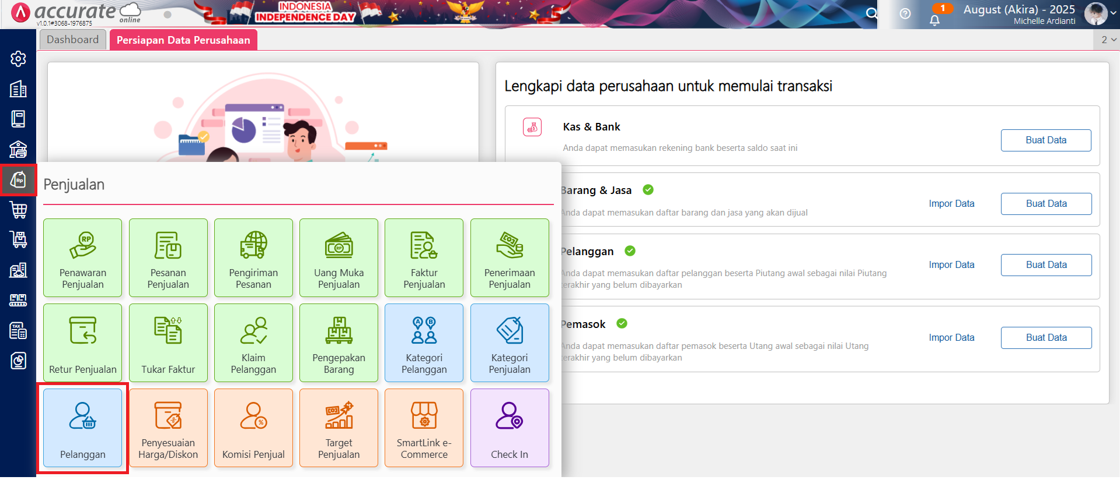Screen dimensions: 1120x480
Task: Click Impor Data for Barang & Jasa
Action: [952, 204]
